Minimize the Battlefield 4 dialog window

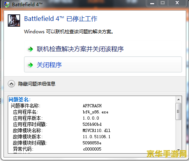click(x=152, y=3)
